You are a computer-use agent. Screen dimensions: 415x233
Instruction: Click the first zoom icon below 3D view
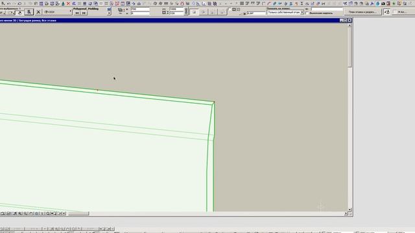(x=2, y=214)
